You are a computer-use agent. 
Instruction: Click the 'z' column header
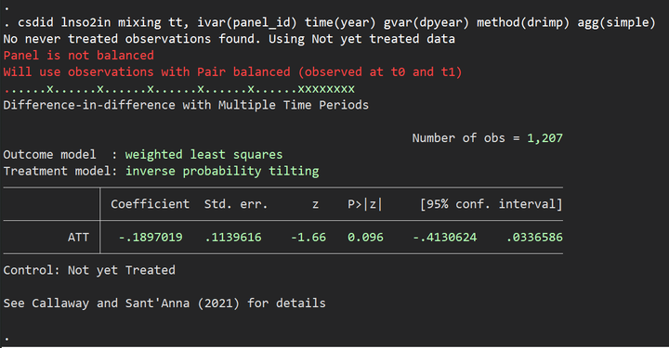coord(315,205)
